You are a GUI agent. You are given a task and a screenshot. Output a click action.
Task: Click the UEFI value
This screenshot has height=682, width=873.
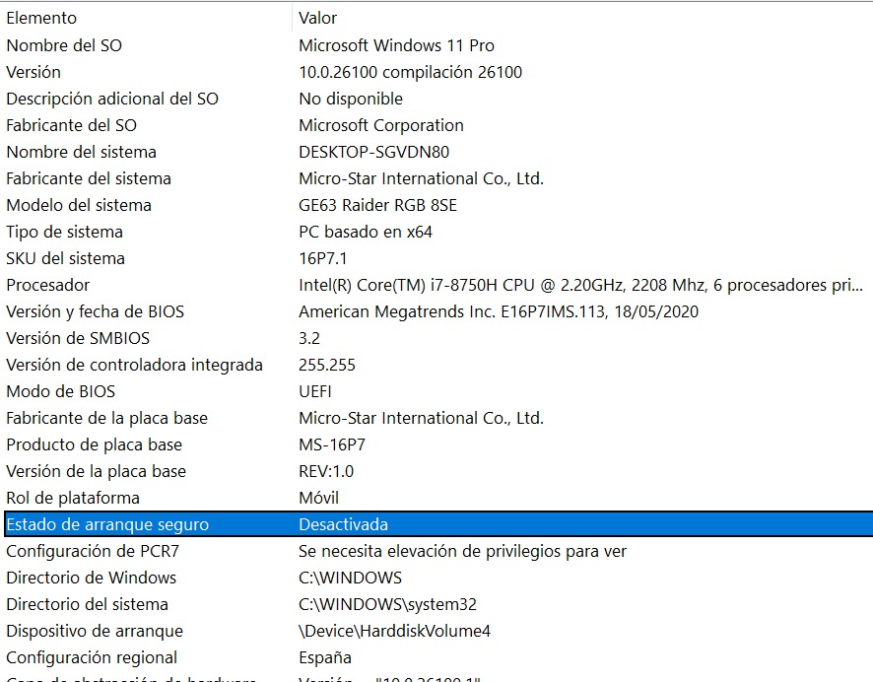click(x=315, y=392)
